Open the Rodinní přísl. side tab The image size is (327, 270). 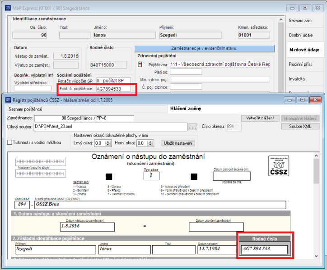(x=300, y=64)
